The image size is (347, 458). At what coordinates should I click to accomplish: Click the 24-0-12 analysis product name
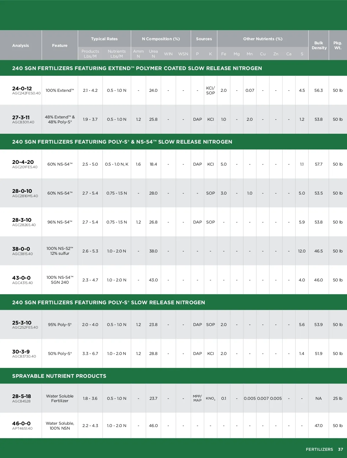tap(22, 89)
